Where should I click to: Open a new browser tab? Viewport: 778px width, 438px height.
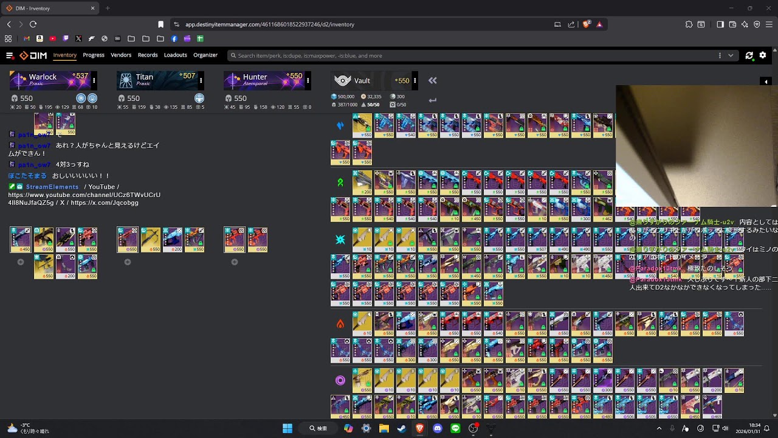coord(108,8)
